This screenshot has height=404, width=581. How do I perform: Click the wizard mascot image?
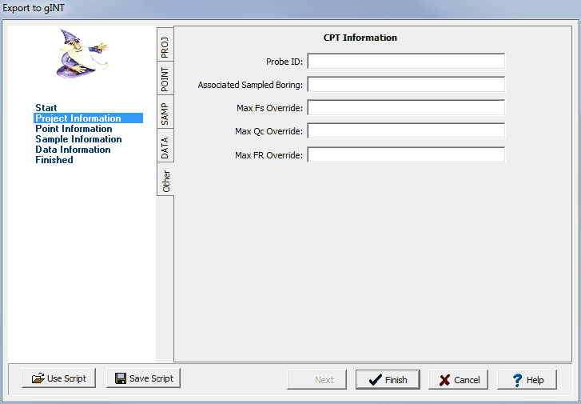point(82,53)
